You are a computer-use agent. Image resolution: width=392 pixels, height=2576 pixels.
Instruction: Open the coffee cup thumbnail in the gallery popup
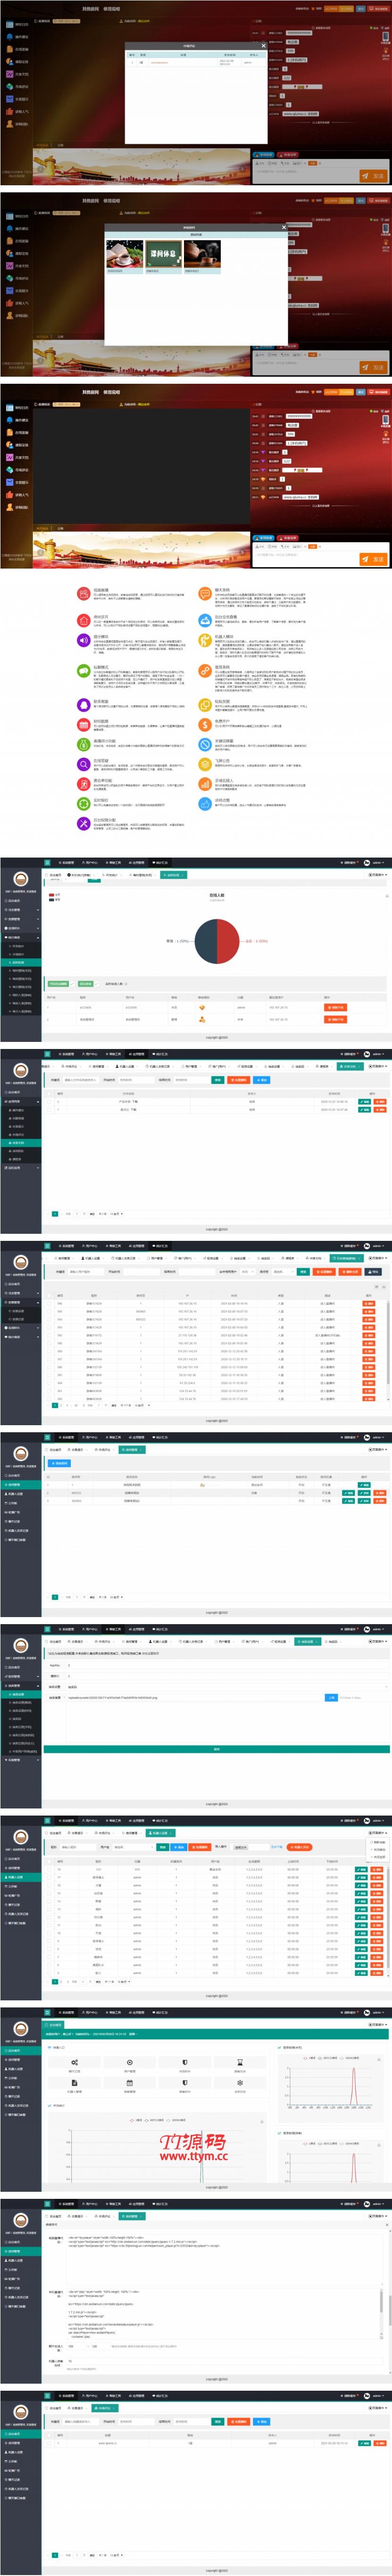124,253
